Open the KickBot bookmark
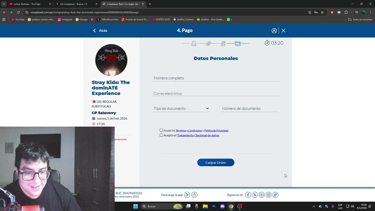The width and height of the screenshot is (375, 211). [210, 20]
